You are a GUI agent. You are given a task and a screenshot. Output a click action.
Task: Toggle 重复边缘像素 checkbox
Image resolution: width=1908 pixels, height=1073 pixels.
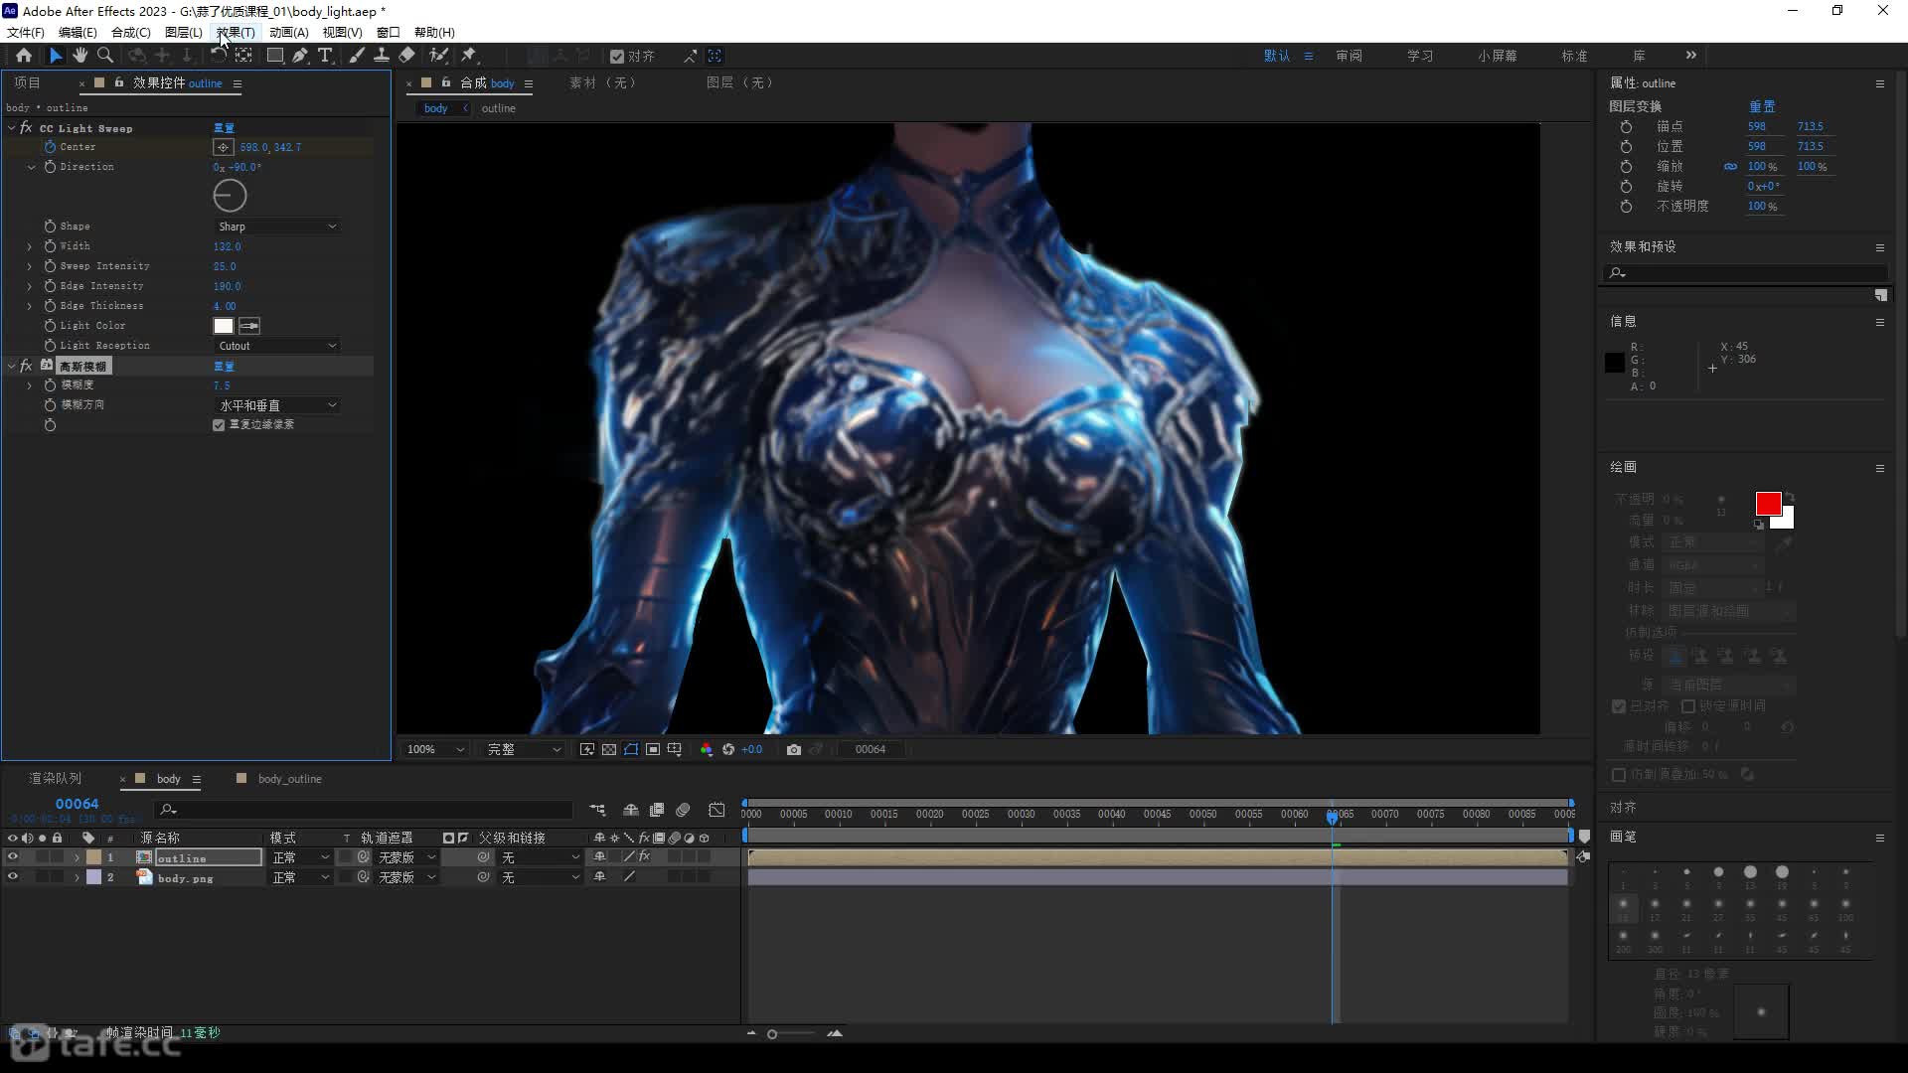(x=219, y=425)
